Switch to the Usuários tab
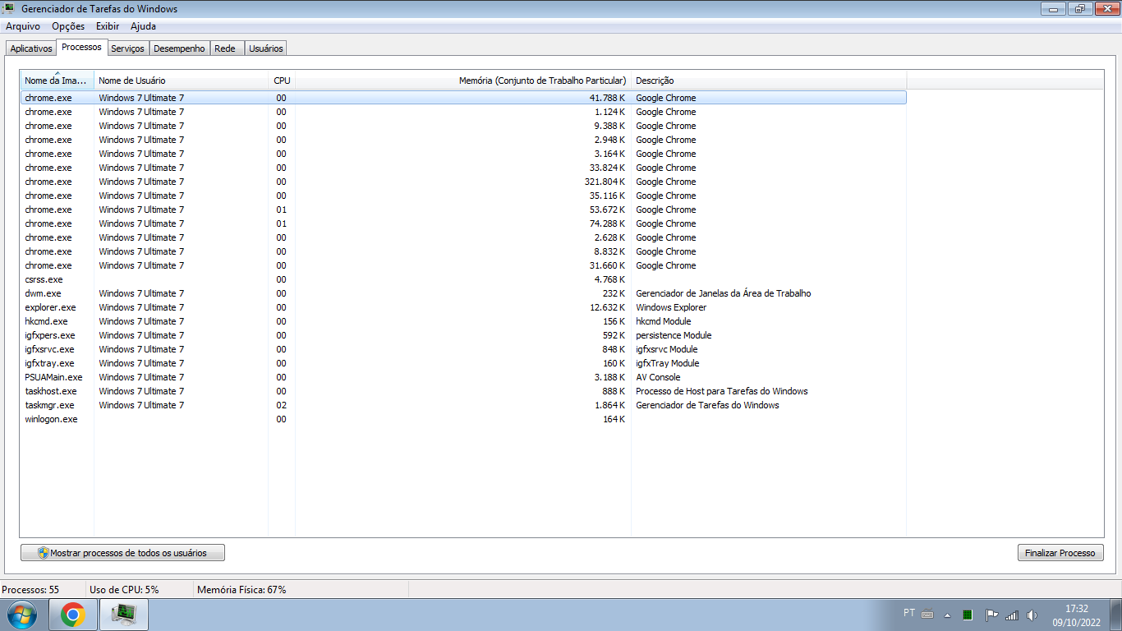The width and height of the screenshot is (1122, 631). (x=265, y=48)
